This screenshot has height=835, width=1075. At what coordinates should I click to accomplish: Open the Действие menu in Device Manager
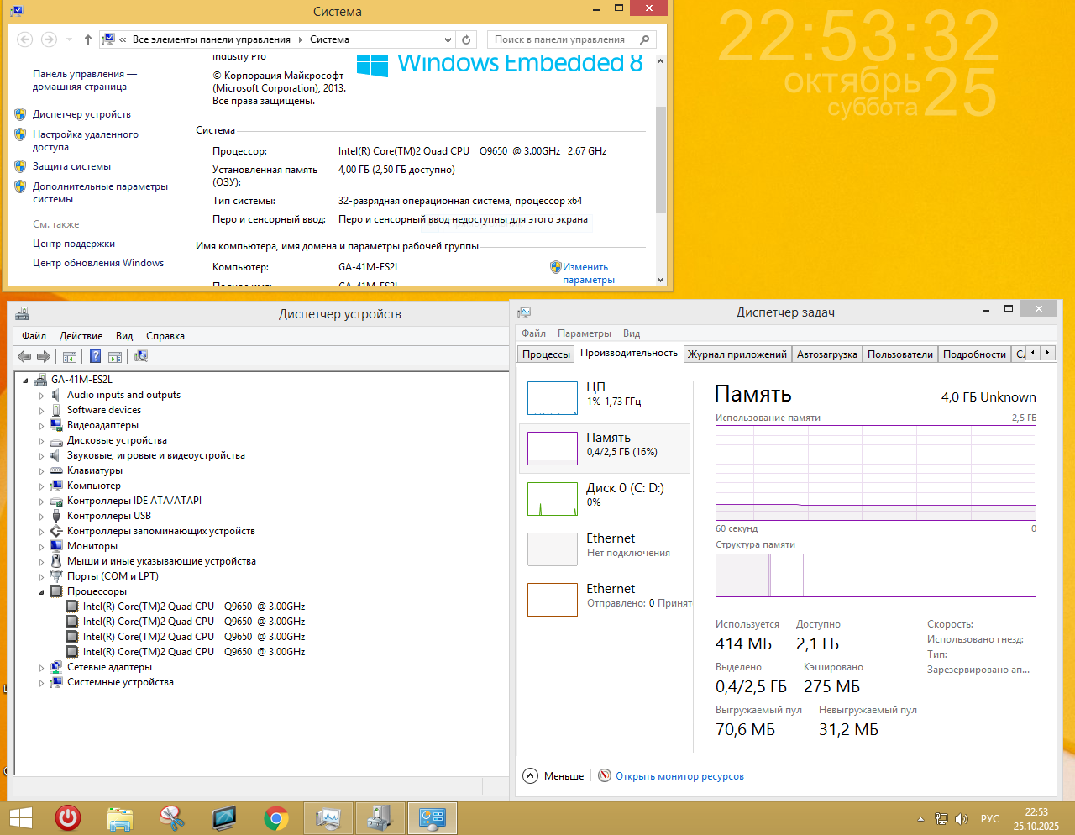pyautogui.click(x=81, y=336)
